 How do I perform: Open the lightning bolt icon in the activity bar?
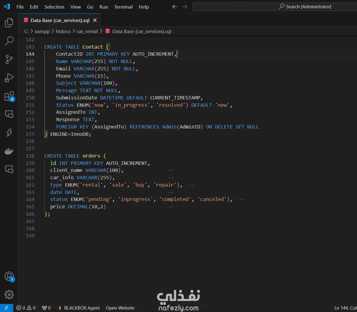(x=9, y=133)
